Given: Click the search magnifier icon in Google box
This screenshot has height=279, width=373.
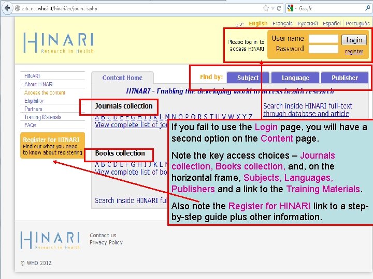Looking at the screenshot, I should click(x=367, y=8).
